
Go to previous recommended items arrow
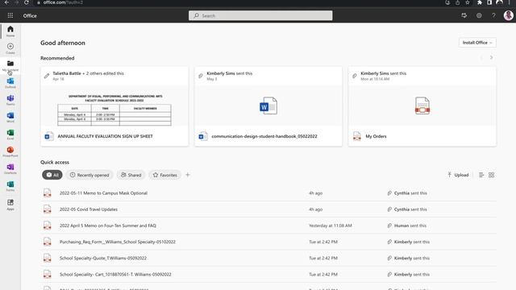[481, 57]
